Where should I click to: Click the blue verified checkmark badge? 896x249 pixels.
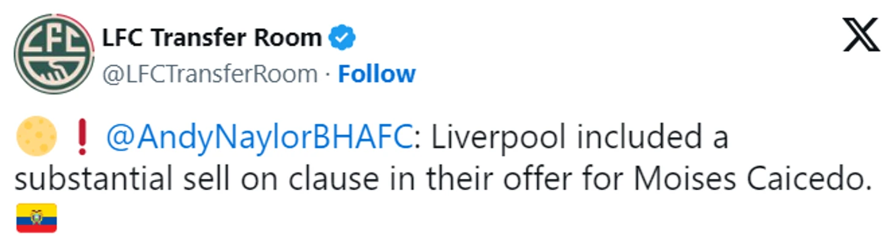click(342, 38)
